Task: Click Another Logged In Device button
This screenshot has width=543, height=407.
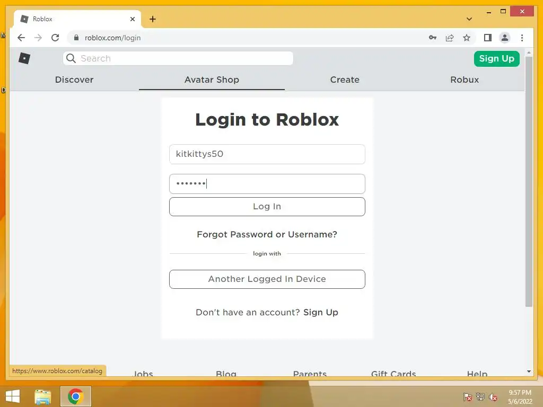Action: point(267,279)
